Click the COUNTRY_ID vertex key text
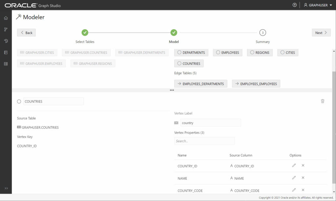This screenshot has width=336, height=201. pos(27,146)
